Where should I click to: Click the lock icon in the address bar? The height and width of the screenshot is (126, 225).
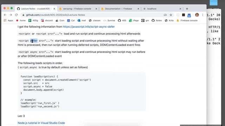pyautogui.click(x=23, y=15)
